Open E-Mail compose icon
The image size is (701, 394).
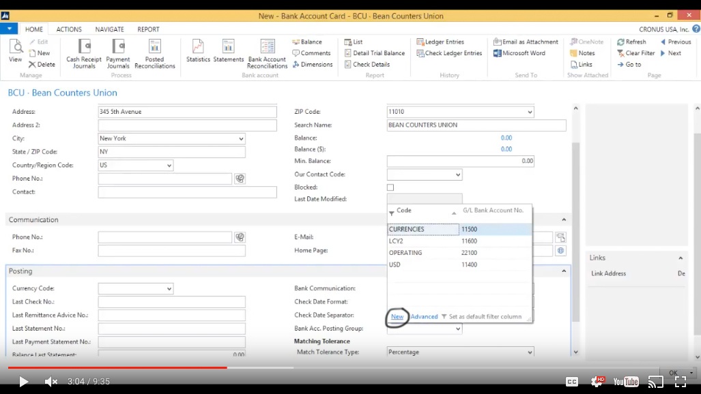coord(560,237)
